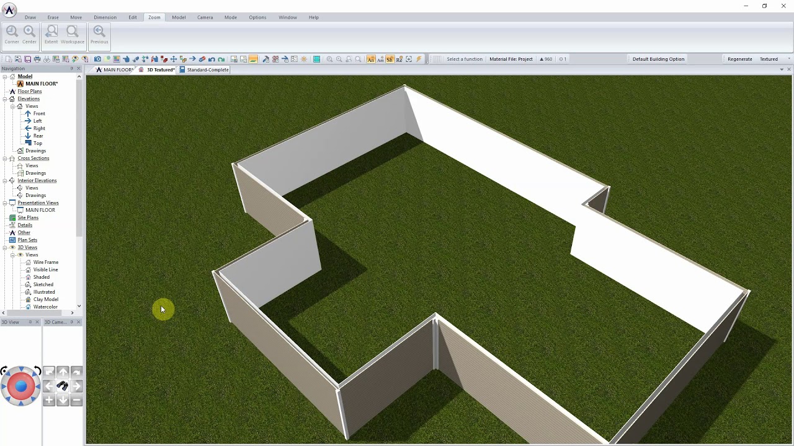Open the Camera menu
794x446 pixels.
(205, 17)
